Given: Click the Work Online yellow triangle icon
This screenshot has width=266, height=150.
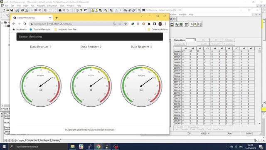Looking at the screenshot, I should coord(93,10).
